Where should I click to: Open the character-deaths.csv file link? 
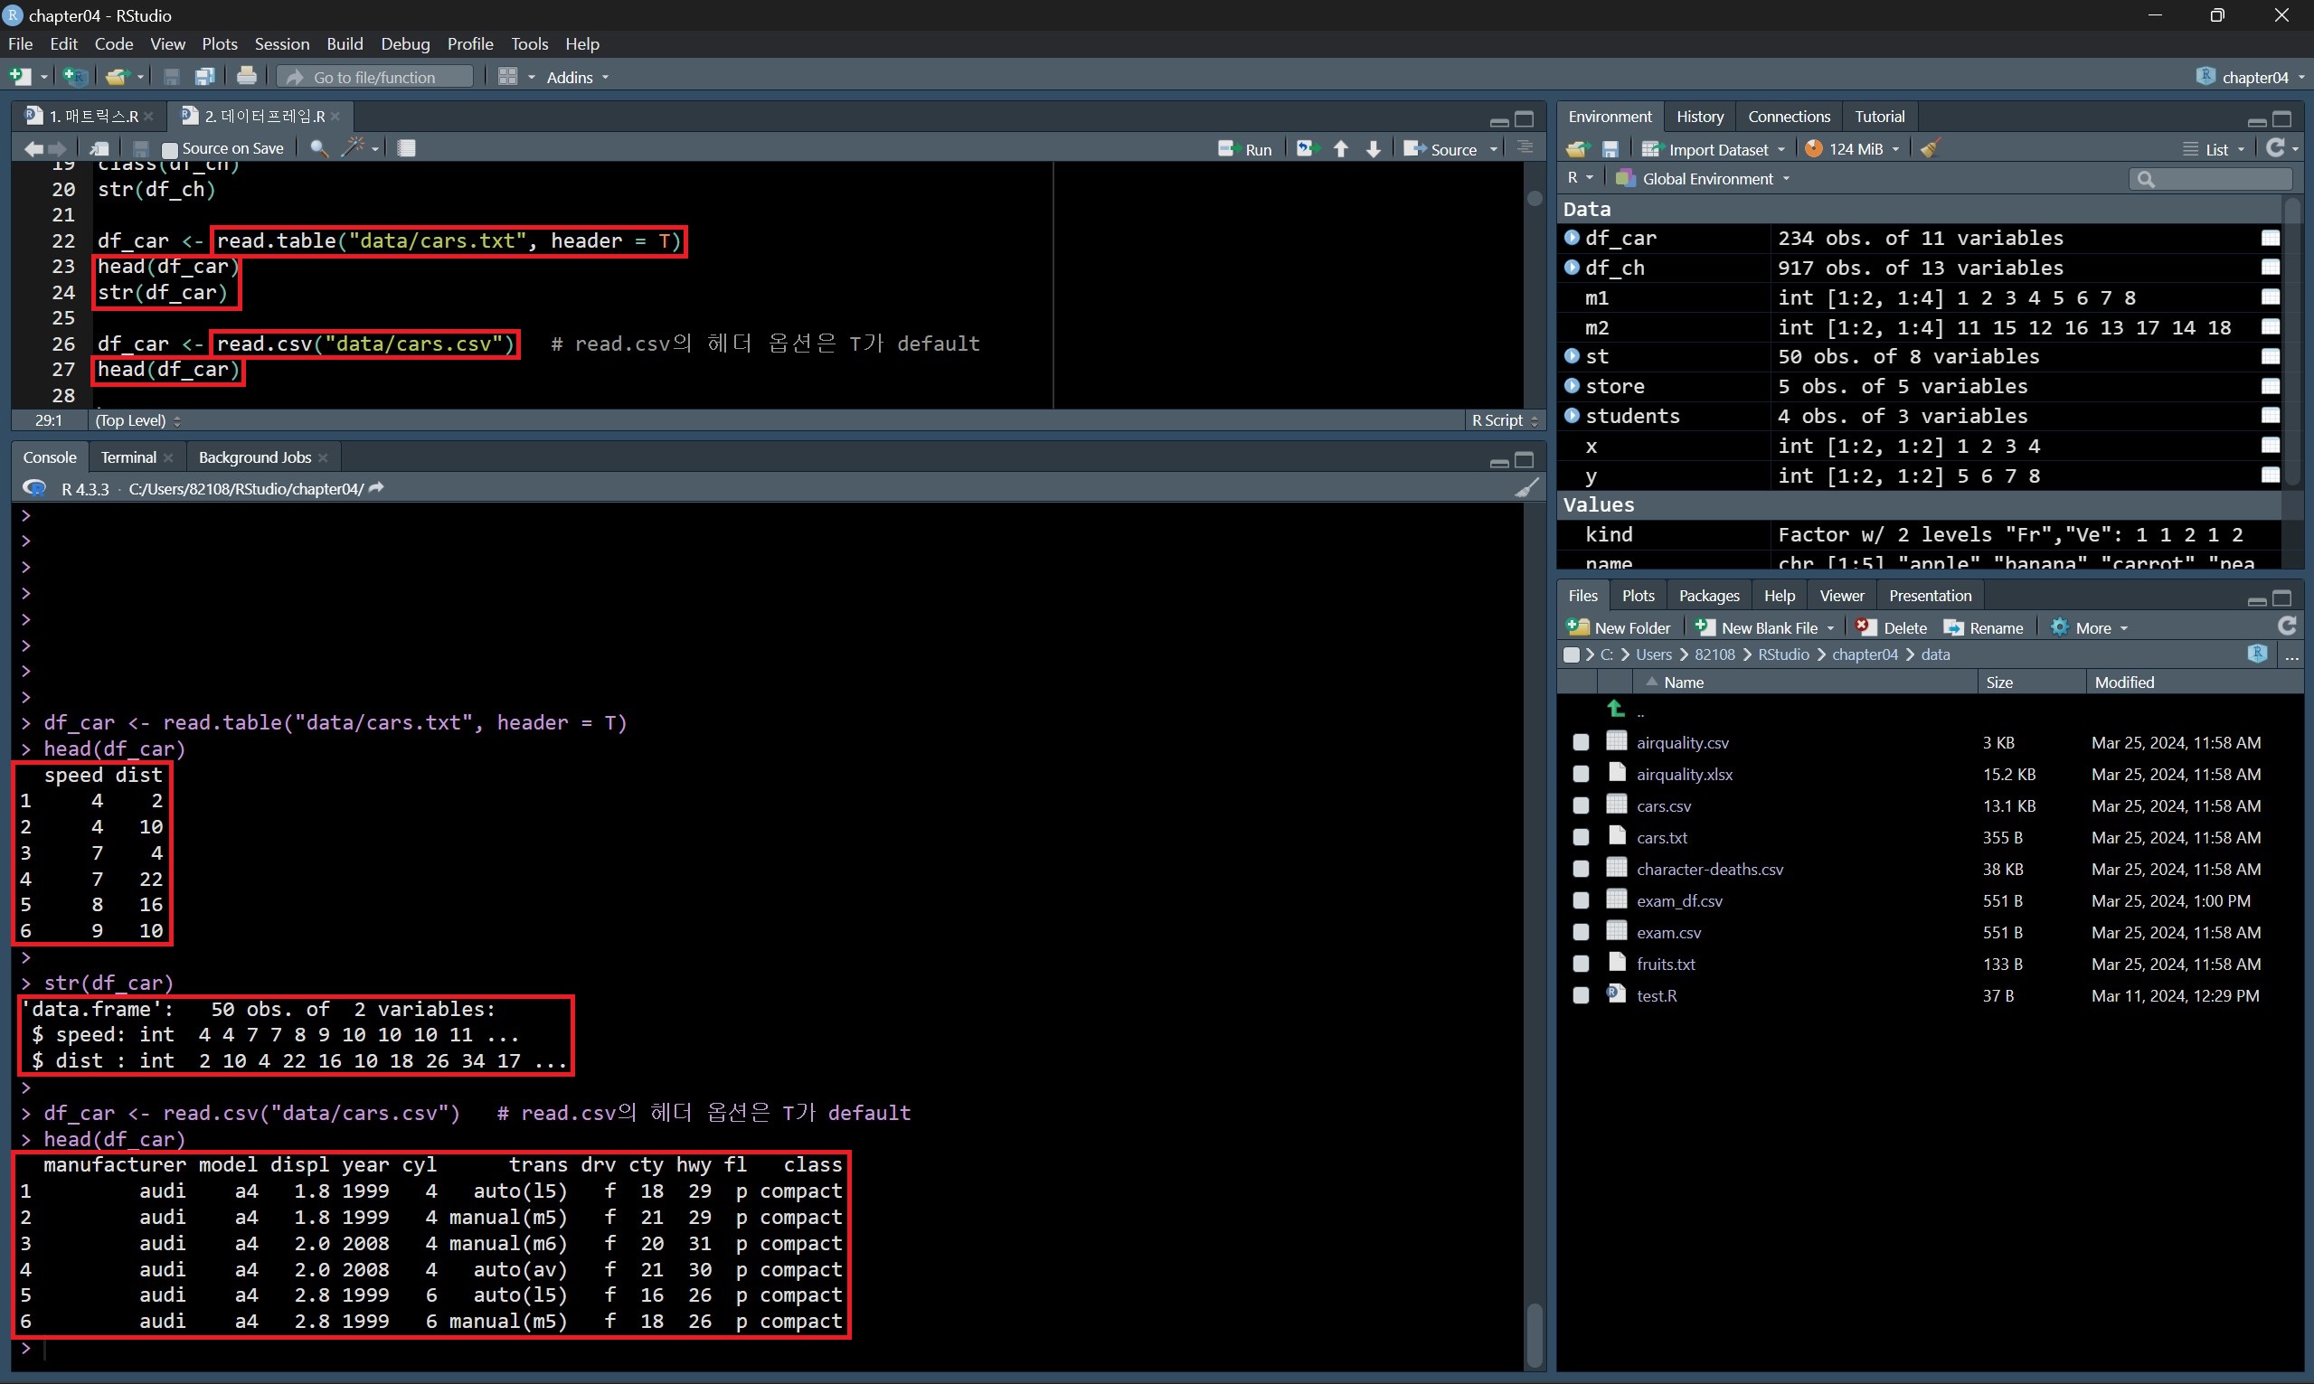click(1709, 870)
